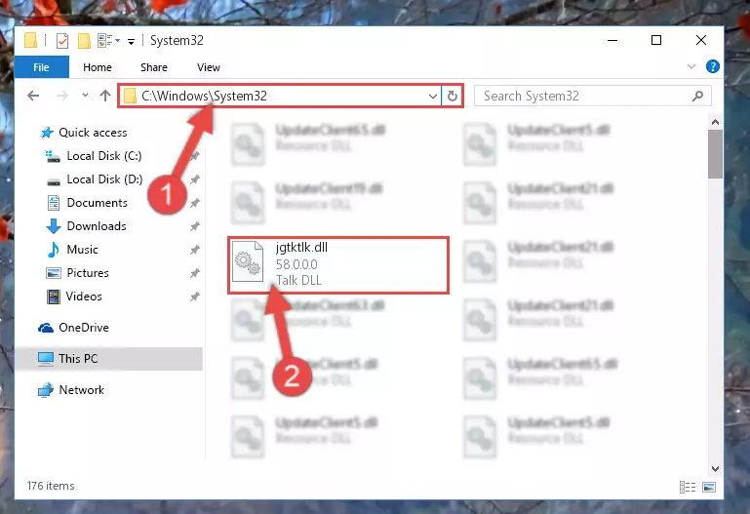Switch to the Share ribbon tab
The height and width of the screenshot is (514, 750).
[153, 67]
